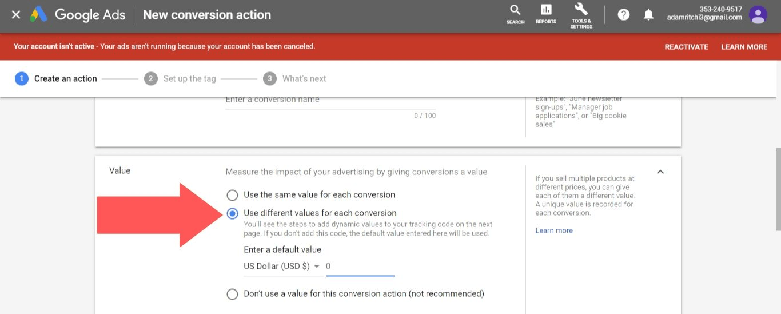Viewport: 781px width, 314px height.
Task: Open the US Dollar currency dropdown
Action: 281,267
